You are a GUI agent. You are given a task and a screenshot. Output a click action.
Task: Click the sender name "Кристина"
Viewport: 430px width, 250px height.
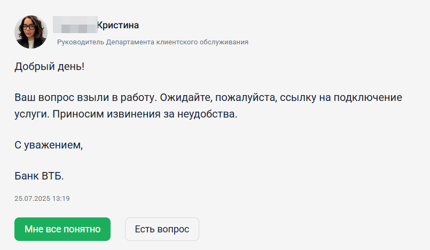point(118,25)
